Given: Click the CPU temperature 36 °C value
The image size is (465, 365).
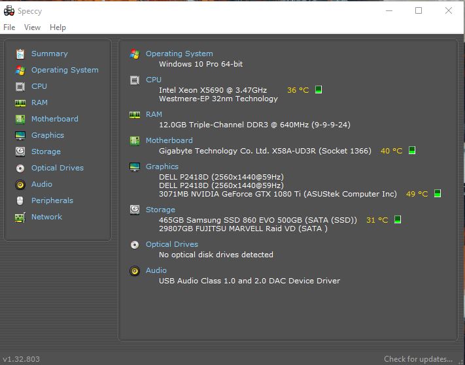Looking at the screenshot, I should point(298,90).
